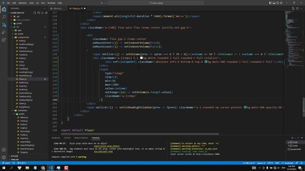Switch to the Album.js editor tab
This screenshot has width=305, height=171.
click(58, 9)
